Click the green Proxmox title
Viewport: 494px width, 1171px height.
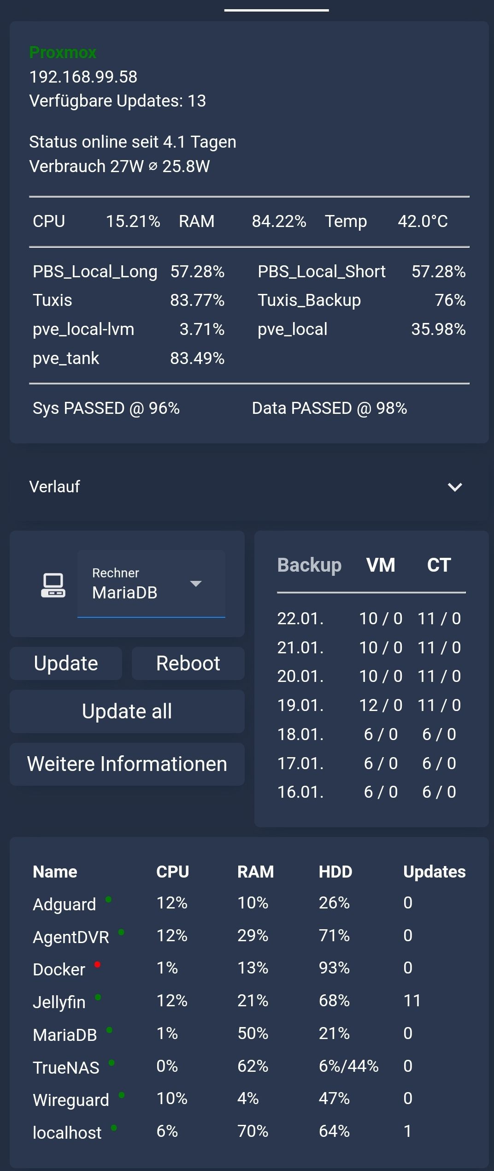pyautogui.click(x=63, y=52)
